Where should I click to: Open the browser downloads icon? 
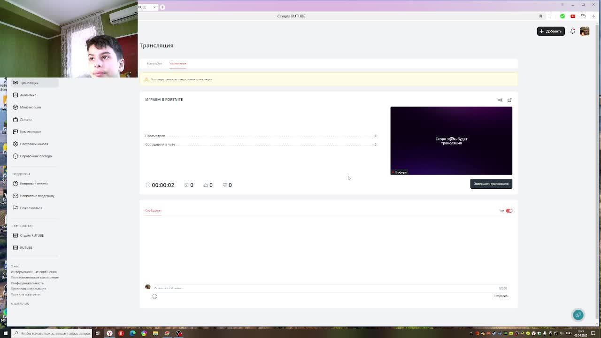click(593, 16)
